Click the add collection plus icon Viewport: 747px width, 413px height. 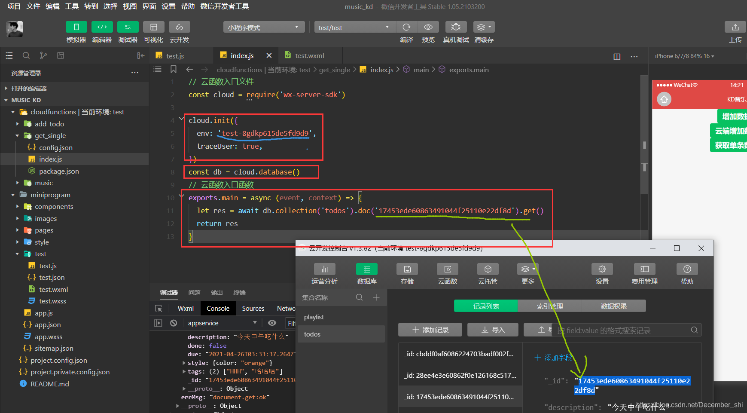376,297
